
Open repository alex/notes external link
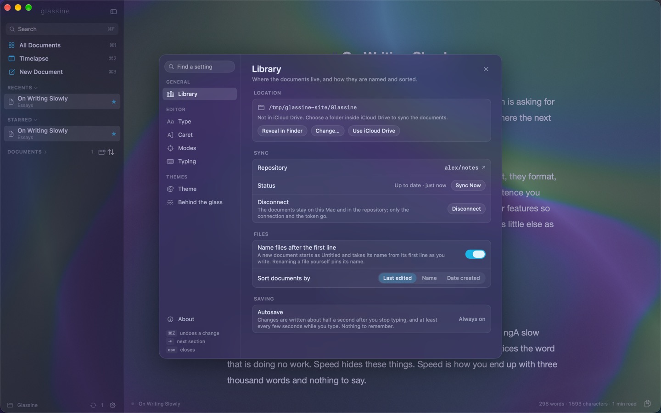pyautogui.click(x=465, y=168)
